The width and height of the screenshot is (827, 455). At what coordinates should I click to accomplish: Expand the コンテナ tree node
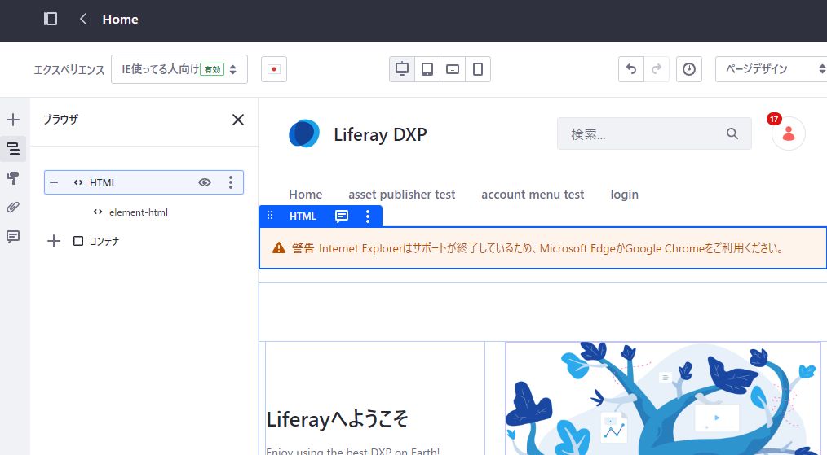point(54,241)
